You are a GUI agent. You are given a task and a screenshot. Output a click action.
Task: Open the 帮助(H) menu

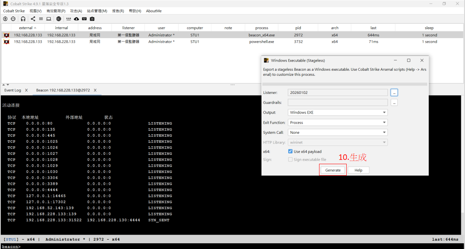click(135, 11)
